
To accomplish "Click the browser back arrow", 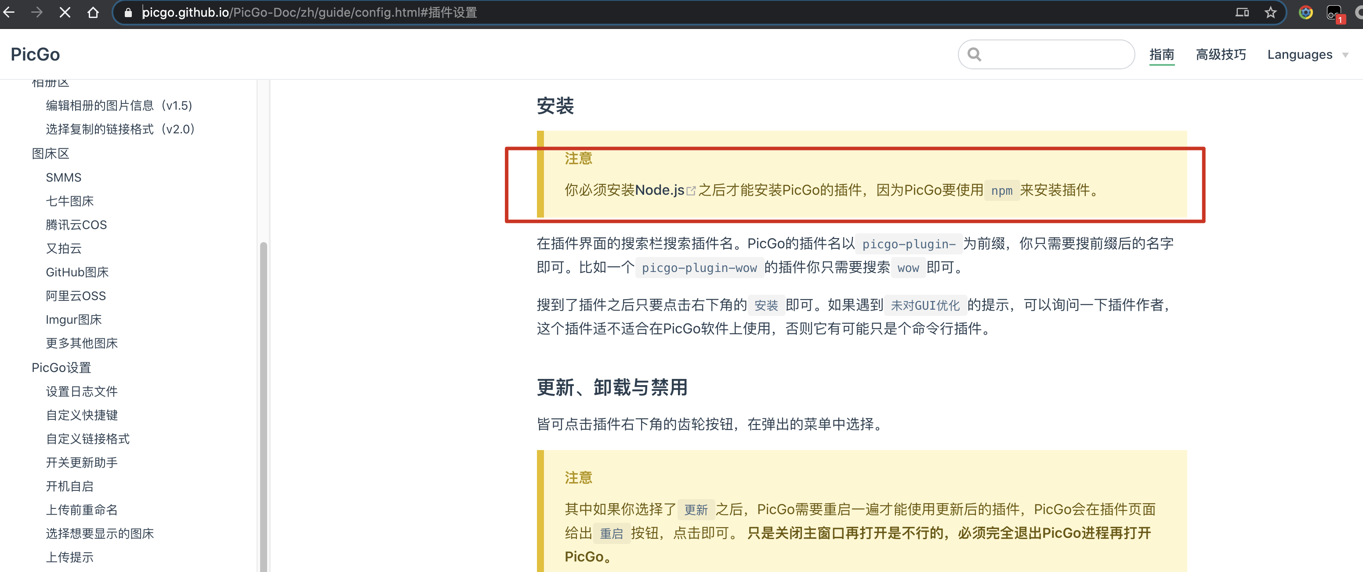I will (9, 12).
